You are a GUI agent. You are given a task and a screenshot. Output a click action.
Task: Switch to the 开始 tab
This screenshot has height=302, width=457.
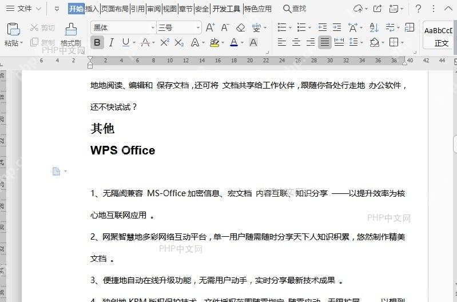(76, 9)
